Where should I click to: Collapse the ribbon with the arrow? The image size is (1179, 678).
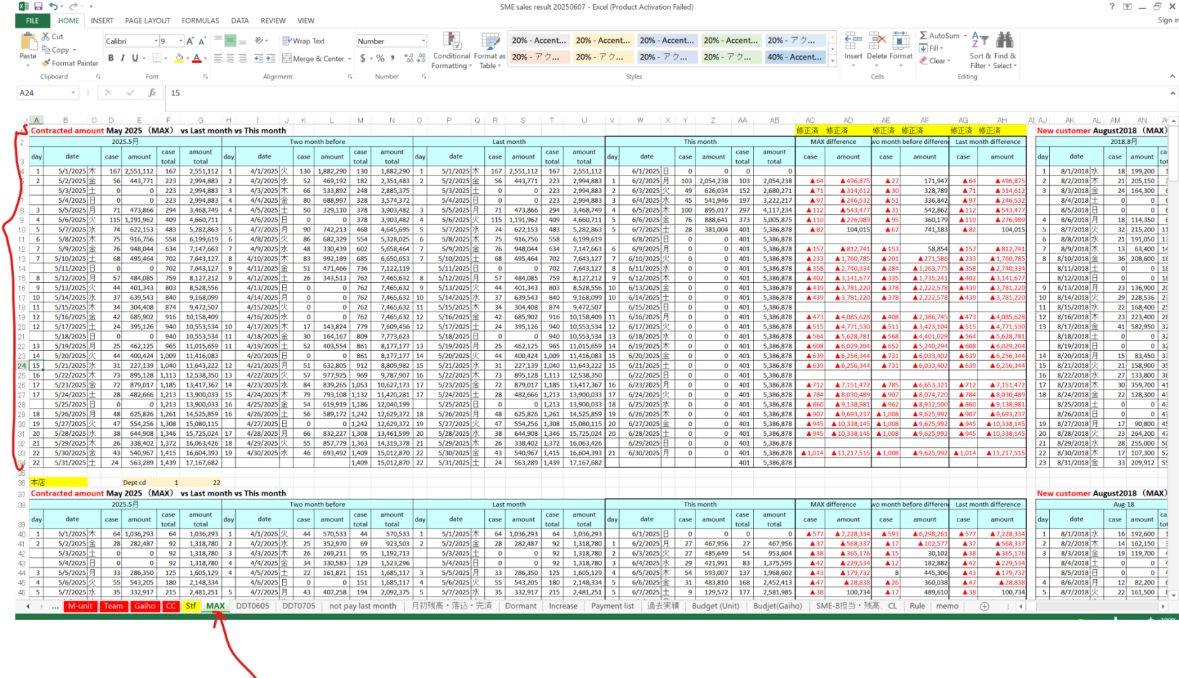(1172, 77)
